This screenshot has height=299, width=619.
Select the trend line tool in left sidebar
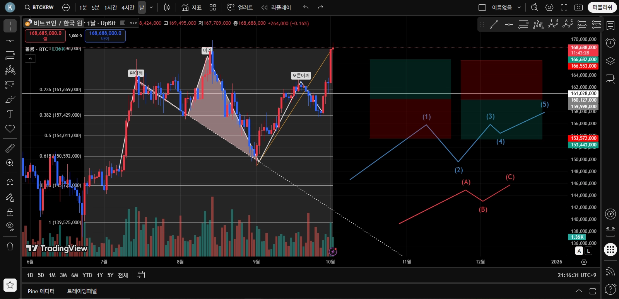pyautogui.click(x=10, y=41)
